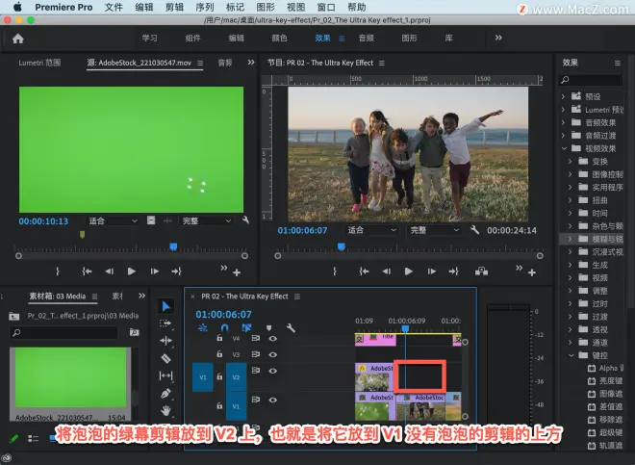This screenshot has width=635, height=465.
Task: Select the Hand tool
Action: pos(165,411)
